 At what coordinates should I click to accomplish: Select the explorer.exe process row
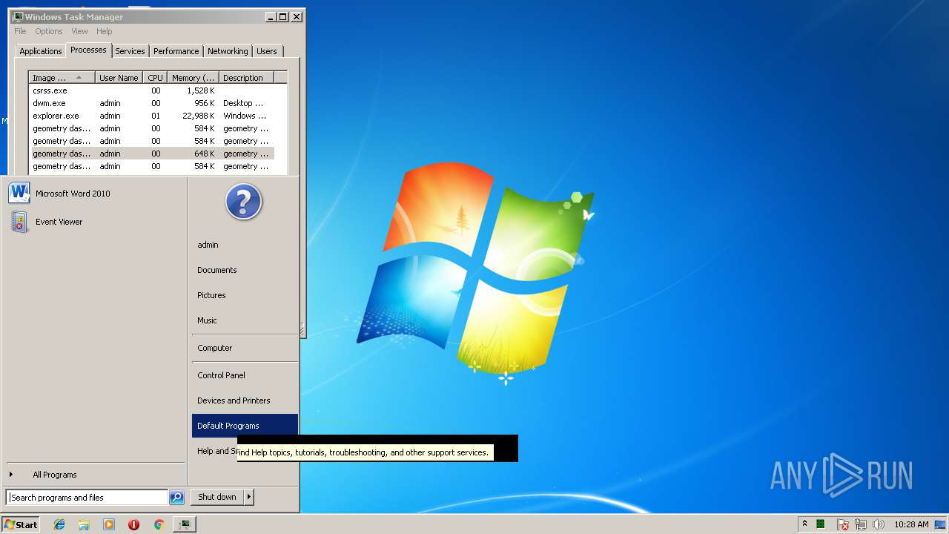coord(151,116)
